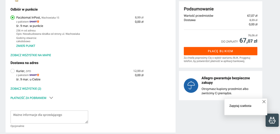The width and height of the screenshot is (280, 134).
Task: Click the textarea resize grip icon
Action: (x=86, y=122)
